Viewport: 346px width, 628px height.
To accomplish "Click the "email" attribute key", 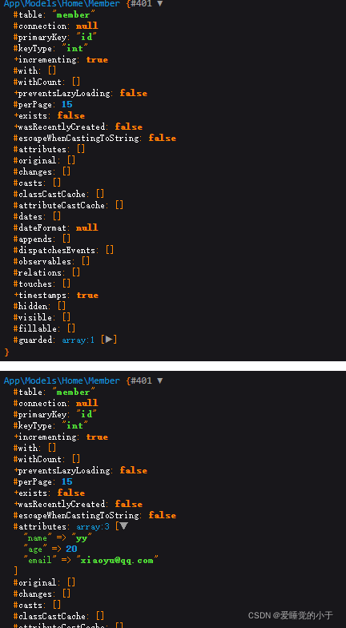I will coord(40,560).
